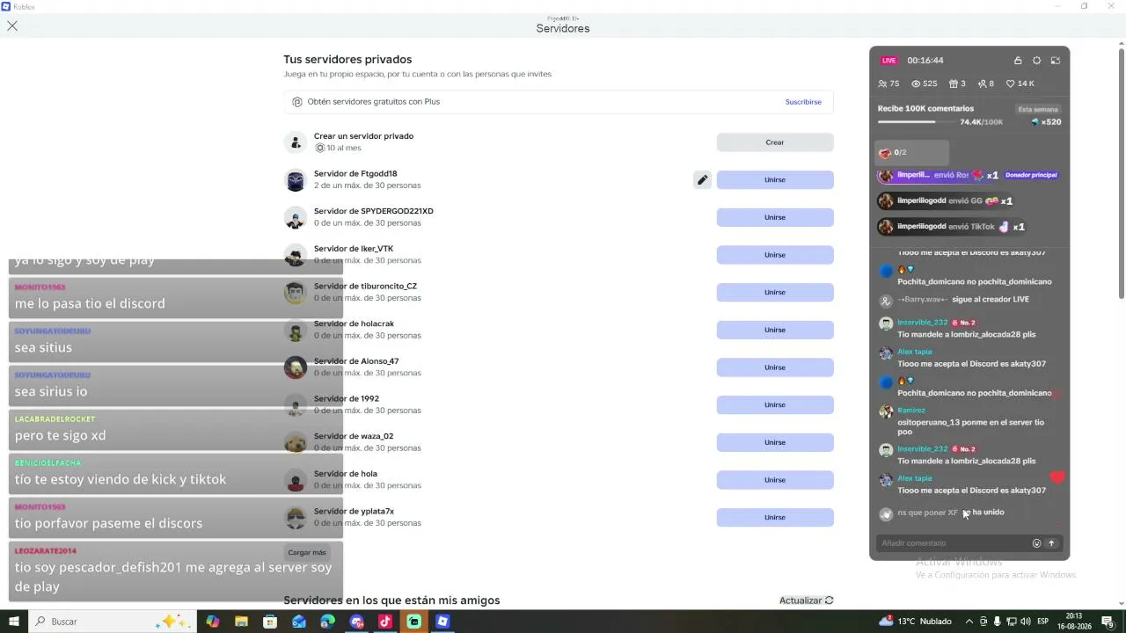Click the weather widget showing 13°C Nublado
The image size is (1126, 633).
(915, 622)
